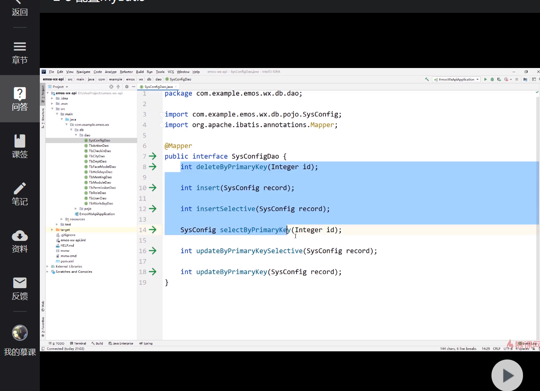
Task: Toggle the Structure side tool window
Action: (43, 118)
